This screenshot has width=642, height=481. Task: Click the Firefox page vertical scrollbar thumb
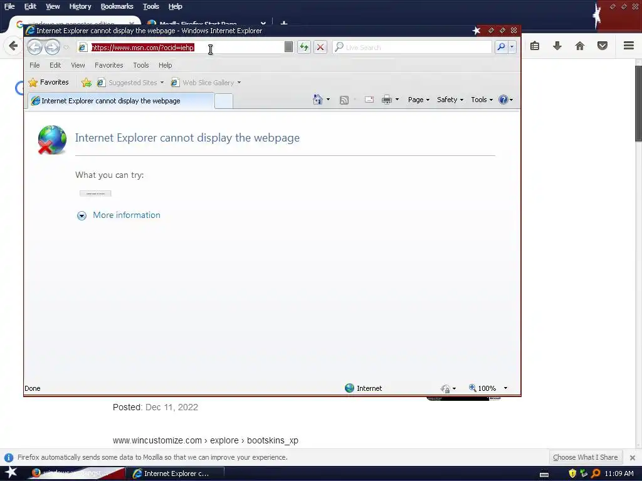click(x=638, y=103)
